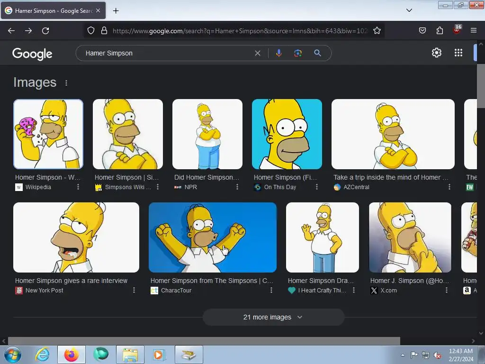485x364 pixels.
Task: Open the Windows Start button
Action: click(x=12, y=355)
